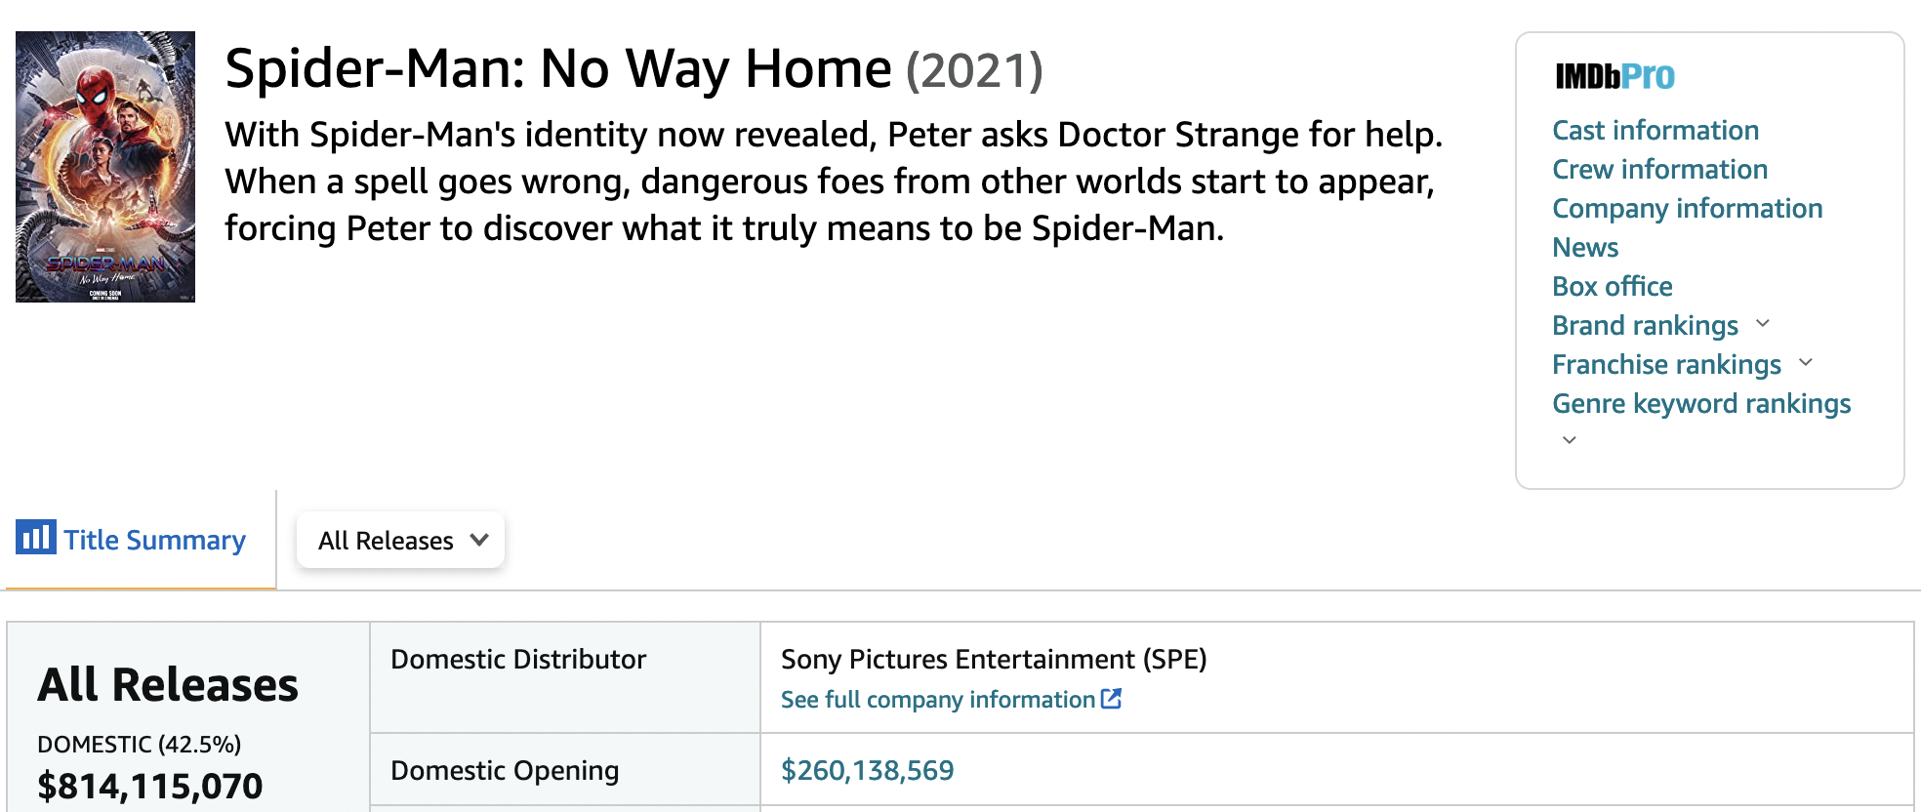The height and width of the screenshot is (812, 1921).
Task: Click the Spider-Man: No Way Home title heading
Action: point(557,69)
